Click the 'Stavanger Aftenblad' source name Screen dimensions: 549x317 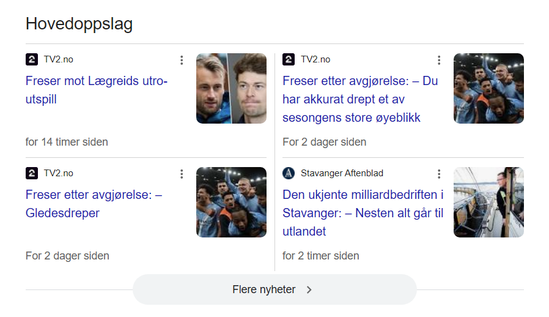tap(342, 173)
